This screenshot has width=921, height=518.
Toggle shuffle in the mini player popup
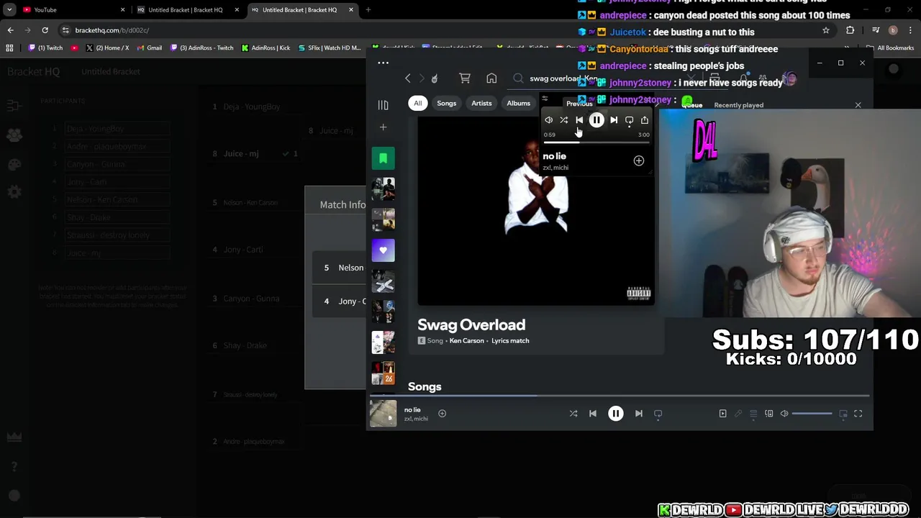click(564, 120)
